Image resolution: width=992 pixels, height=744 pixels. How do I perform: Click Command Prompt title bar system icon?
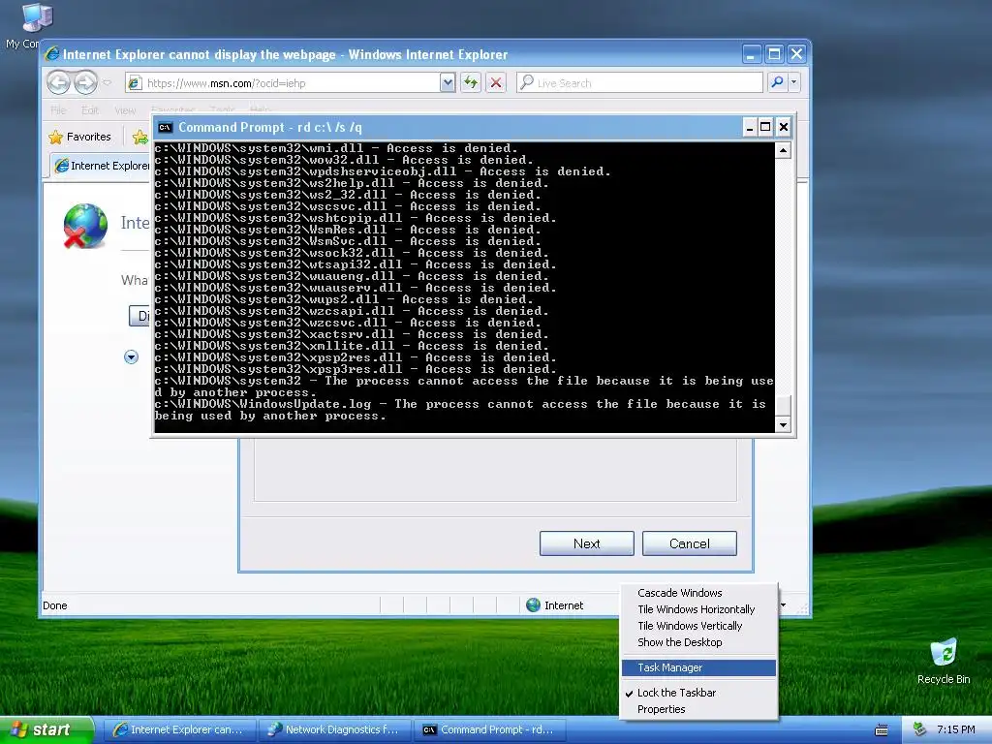pyautogui.click(x=165, y=127)
